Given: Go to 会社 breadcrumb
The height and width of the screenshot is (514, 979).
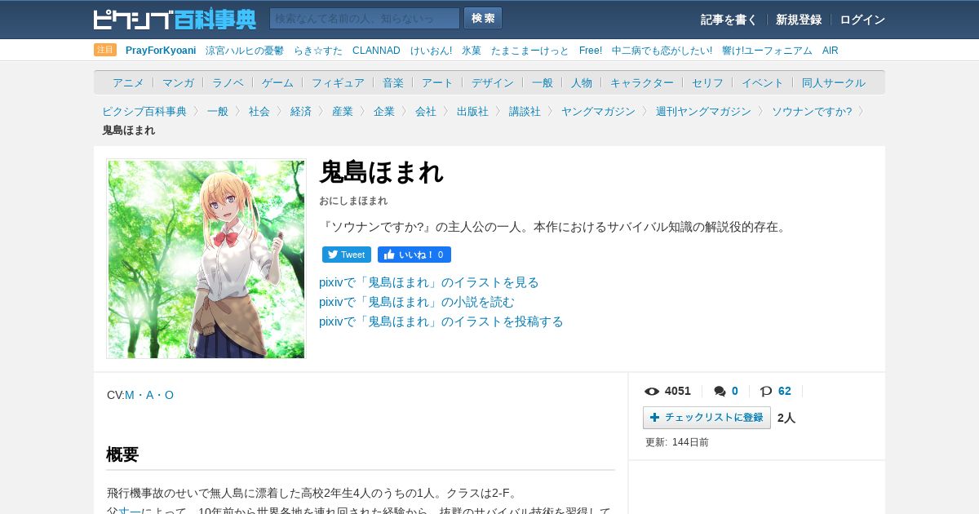Looking at the screenshot, I should pyautogui.click(x=426, y=111).
